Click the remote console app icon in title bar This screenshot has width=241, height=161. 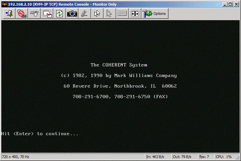4,4
